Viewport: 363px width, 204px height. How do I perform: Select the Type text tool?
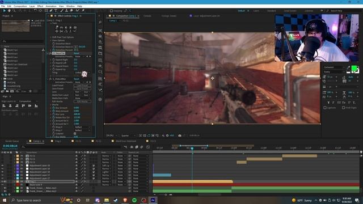point(56,11)
